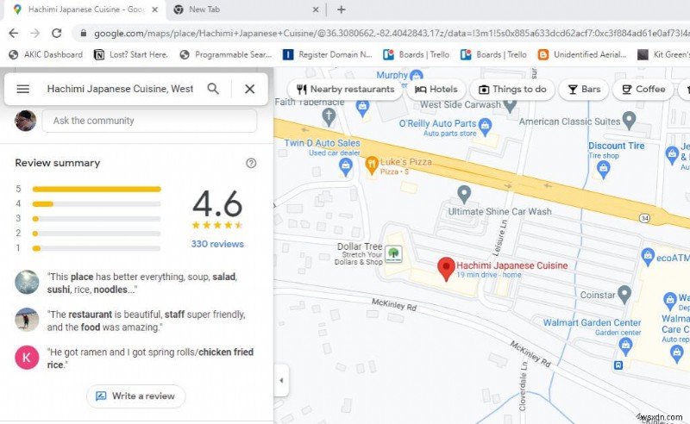
Task: Select the West Side Carwash pin
Action: (510, 105)
